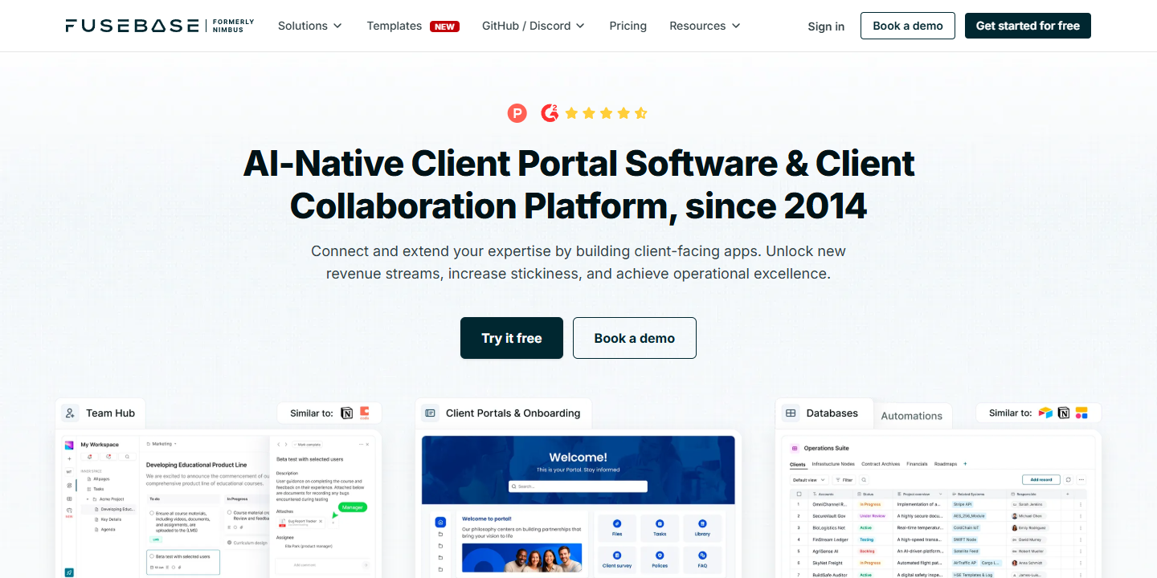Viewport: 1157px width, 578px height.
Task: Click the search icon next to Filter
Action: tap(864, 479)
